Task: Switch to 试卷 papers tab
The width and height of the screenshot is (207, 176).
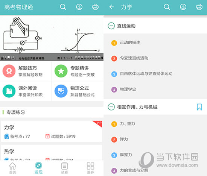Action: pyautogui.click(x=64, y=168)
